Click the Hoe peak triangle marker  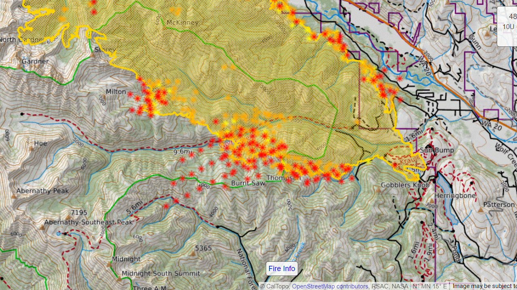31,149
